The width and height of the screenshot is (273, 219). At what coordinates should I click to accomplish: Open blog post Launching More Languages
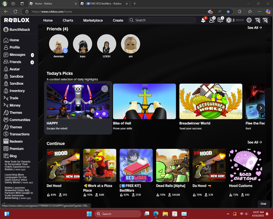(x=19, y=178)
